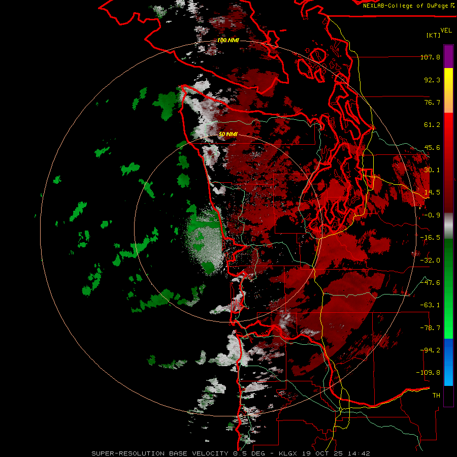Click the -16.5 velocity scale value
The height and width of the screenshot is (457, 457).
pyautogui.click(x=430, y=238)
